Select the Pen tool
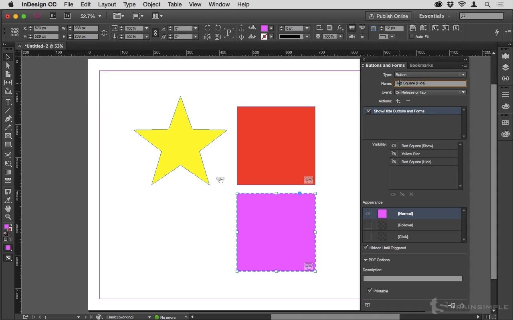This screenshot has width=513, height=320. pos(8,119)
